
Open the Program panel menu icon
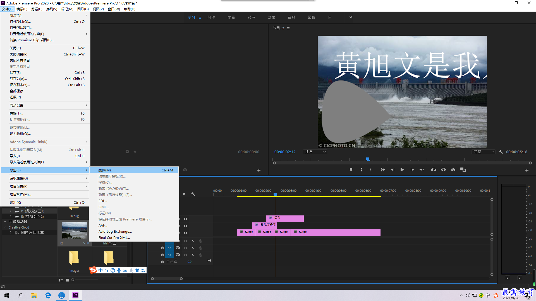pos(288,28)
